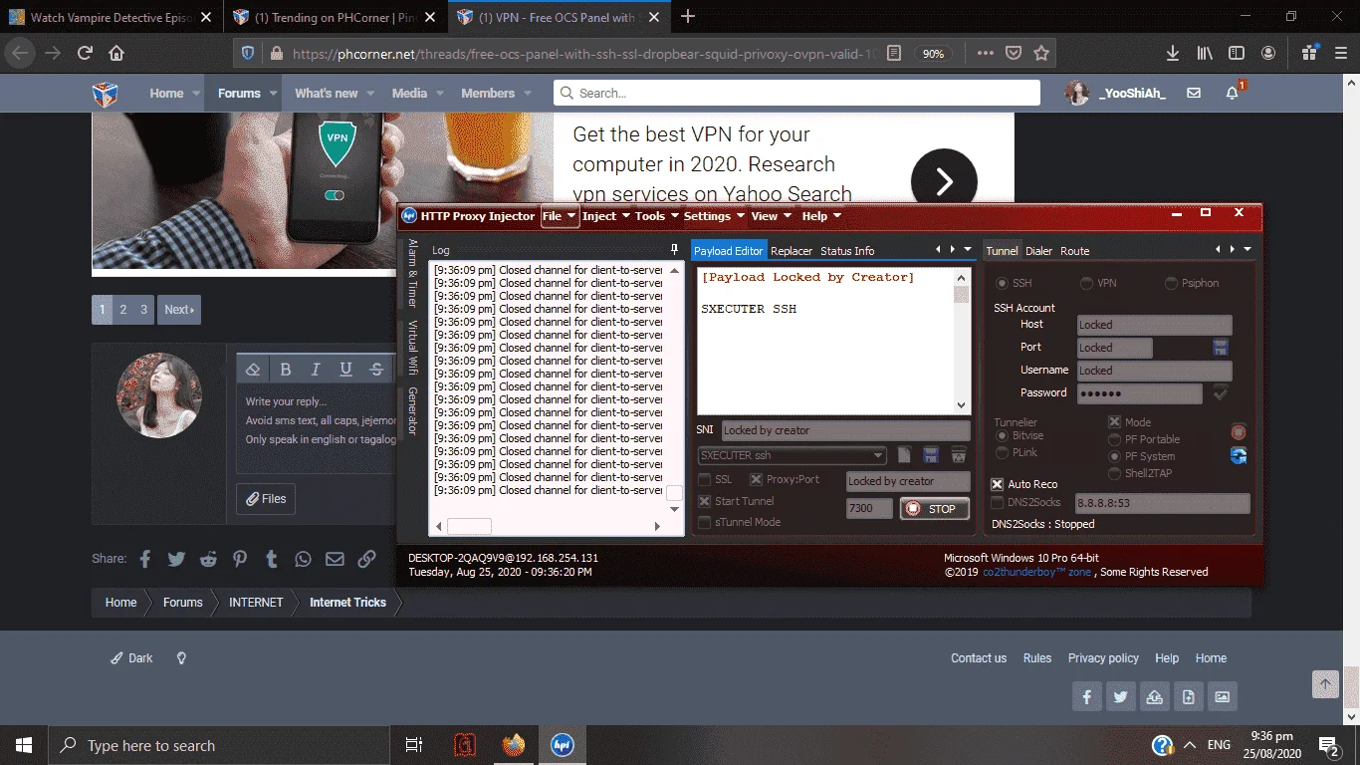Select the Shell2TAP mode radio button
Viewport: 1360px width, 765px height.
tap(1115, 473)
